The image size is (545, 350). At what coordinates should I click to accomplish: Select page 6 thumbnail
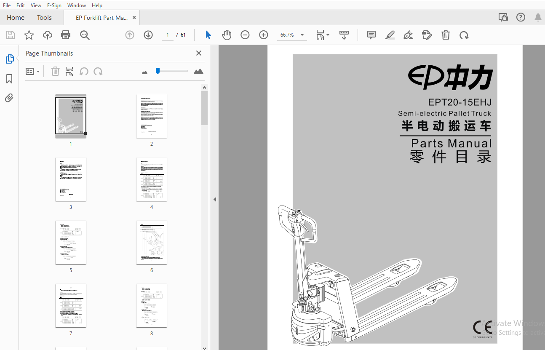(x=152, y=243)
